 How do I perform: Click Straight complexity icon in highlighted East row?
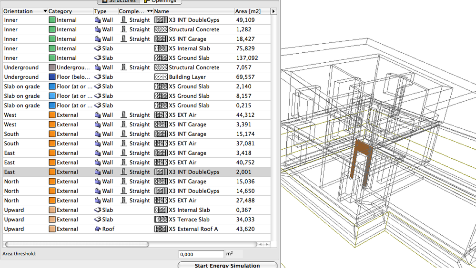pos(124,172)
